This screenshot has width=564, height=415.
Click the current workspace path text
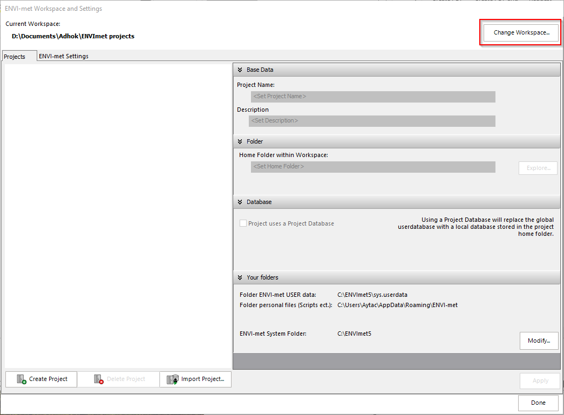tap(73, 36)
